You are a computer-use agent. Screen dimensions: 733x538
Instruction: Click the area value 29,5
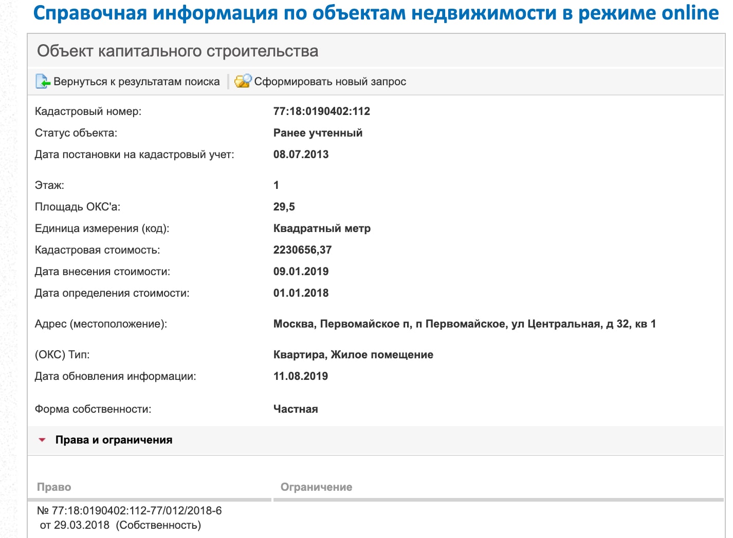[x=284, y=207]
